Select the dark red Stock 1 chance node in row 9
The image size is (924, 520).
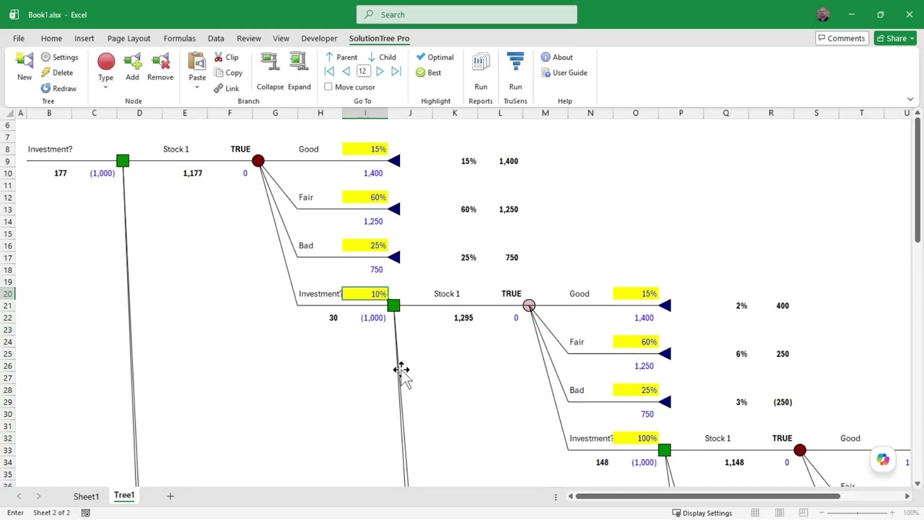click(x=258, y=160)
